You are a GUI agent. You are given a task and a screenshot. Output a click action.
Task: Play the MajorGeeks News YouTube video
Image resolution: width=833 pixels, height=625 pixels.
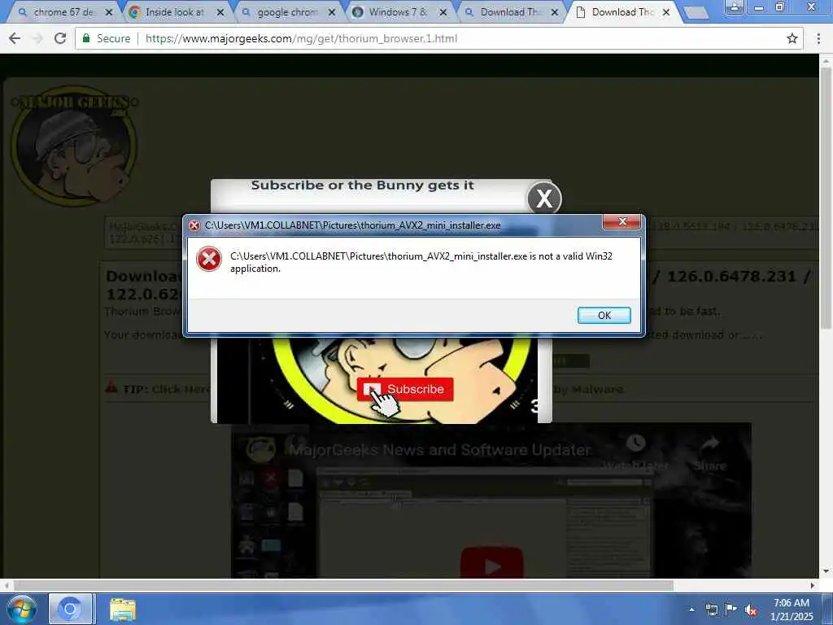[x=492, y=565]
